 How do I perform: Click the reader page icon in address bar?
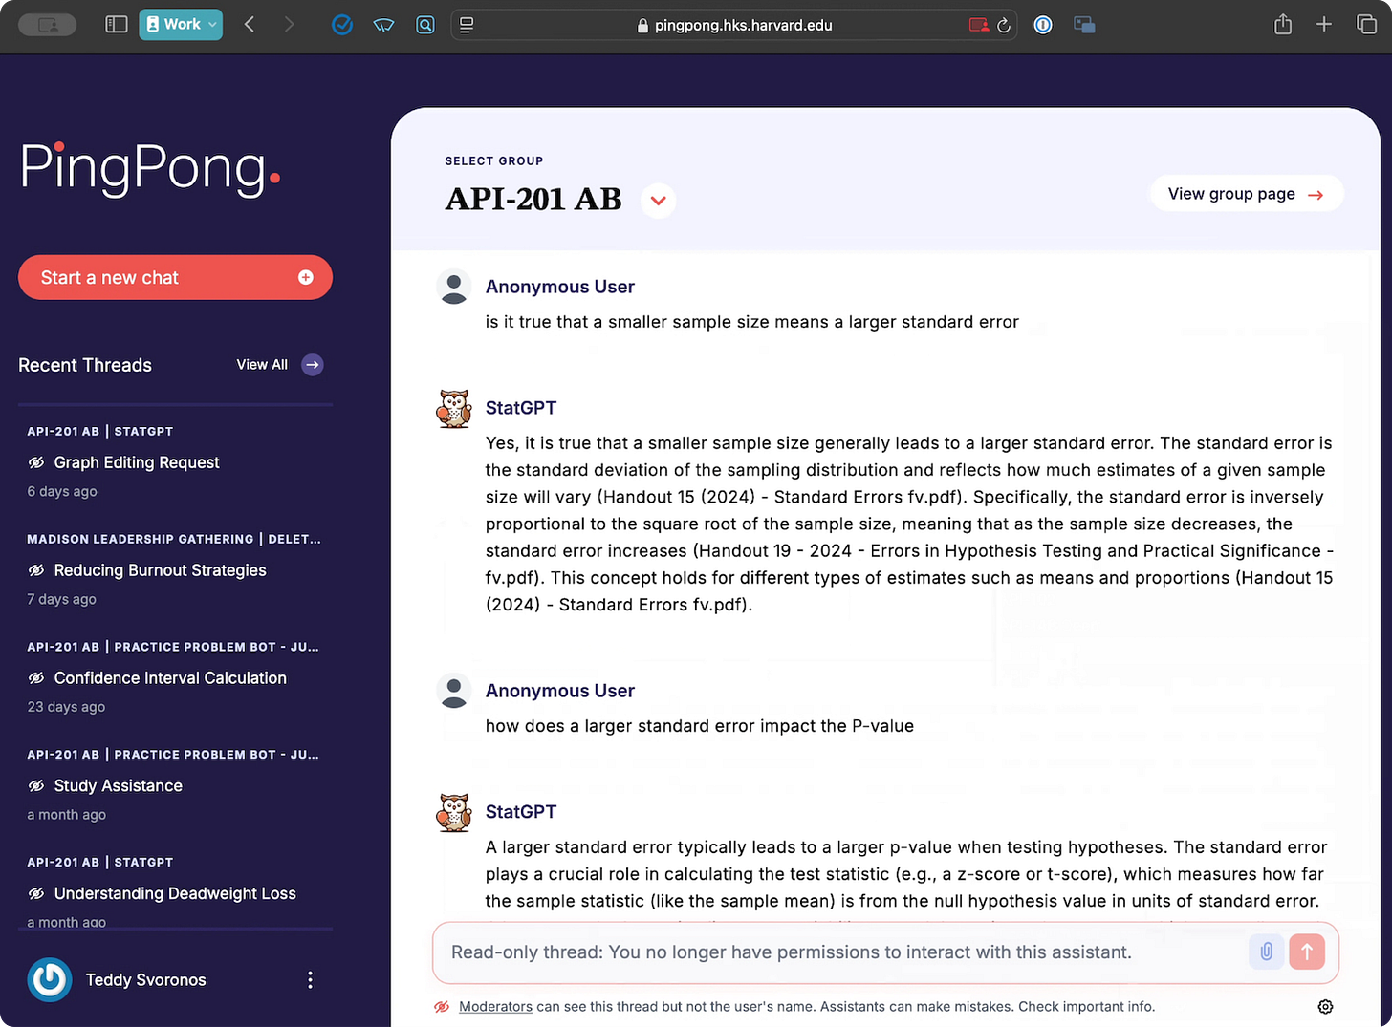point(467,26)
